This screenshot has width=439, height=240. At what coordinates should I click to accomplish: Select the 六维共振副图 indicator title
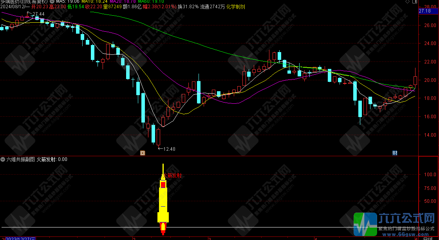click(21, 159)
